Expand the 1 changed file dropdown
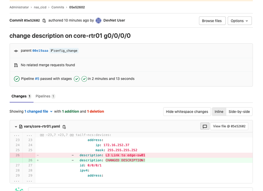The image size is (263, 191). pos(38,111)
